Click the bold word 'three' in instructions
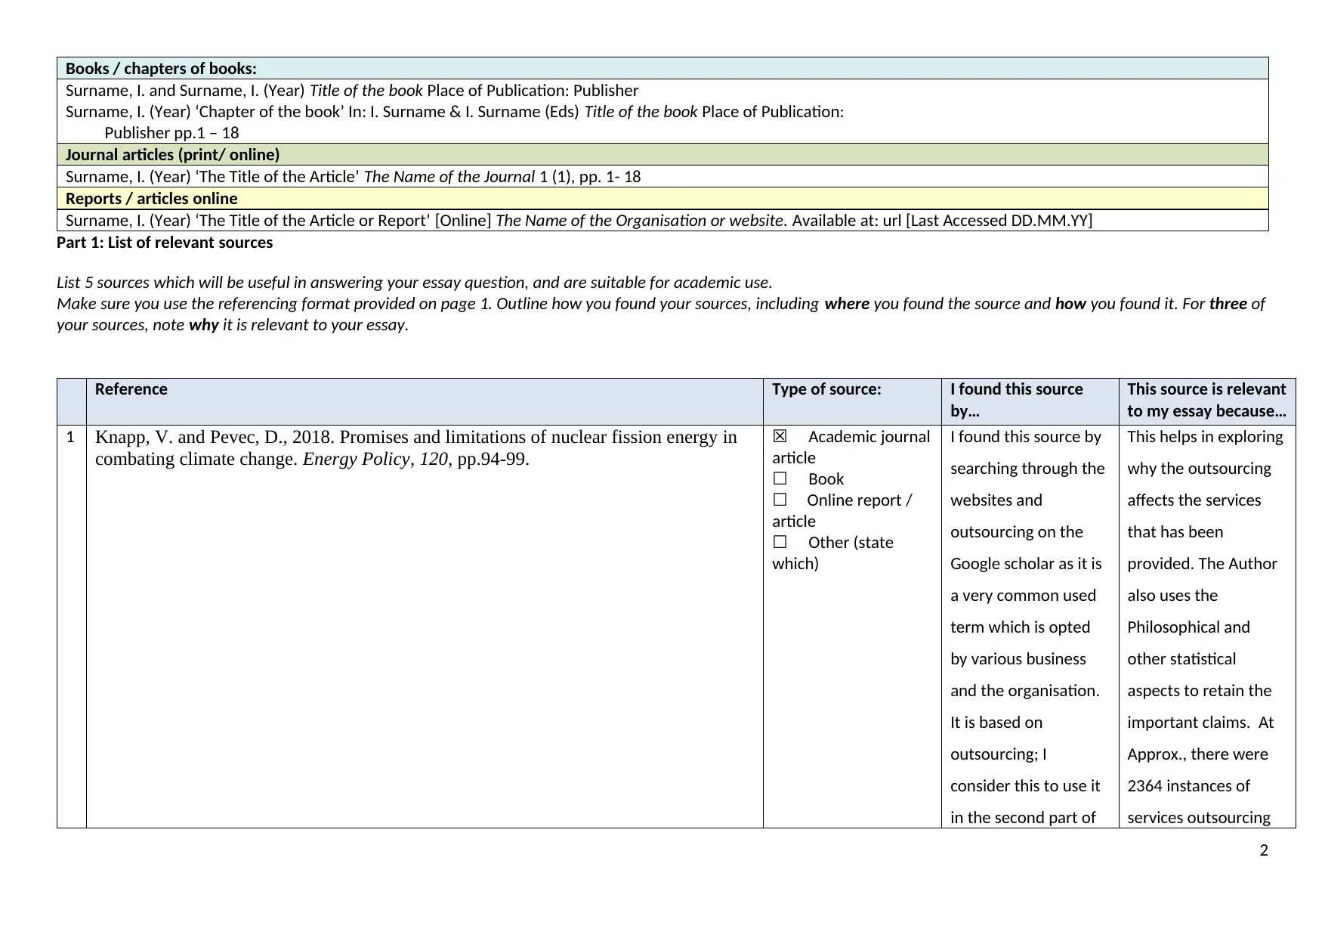The image size is (1325, 938). click(x=1228, y=304)
